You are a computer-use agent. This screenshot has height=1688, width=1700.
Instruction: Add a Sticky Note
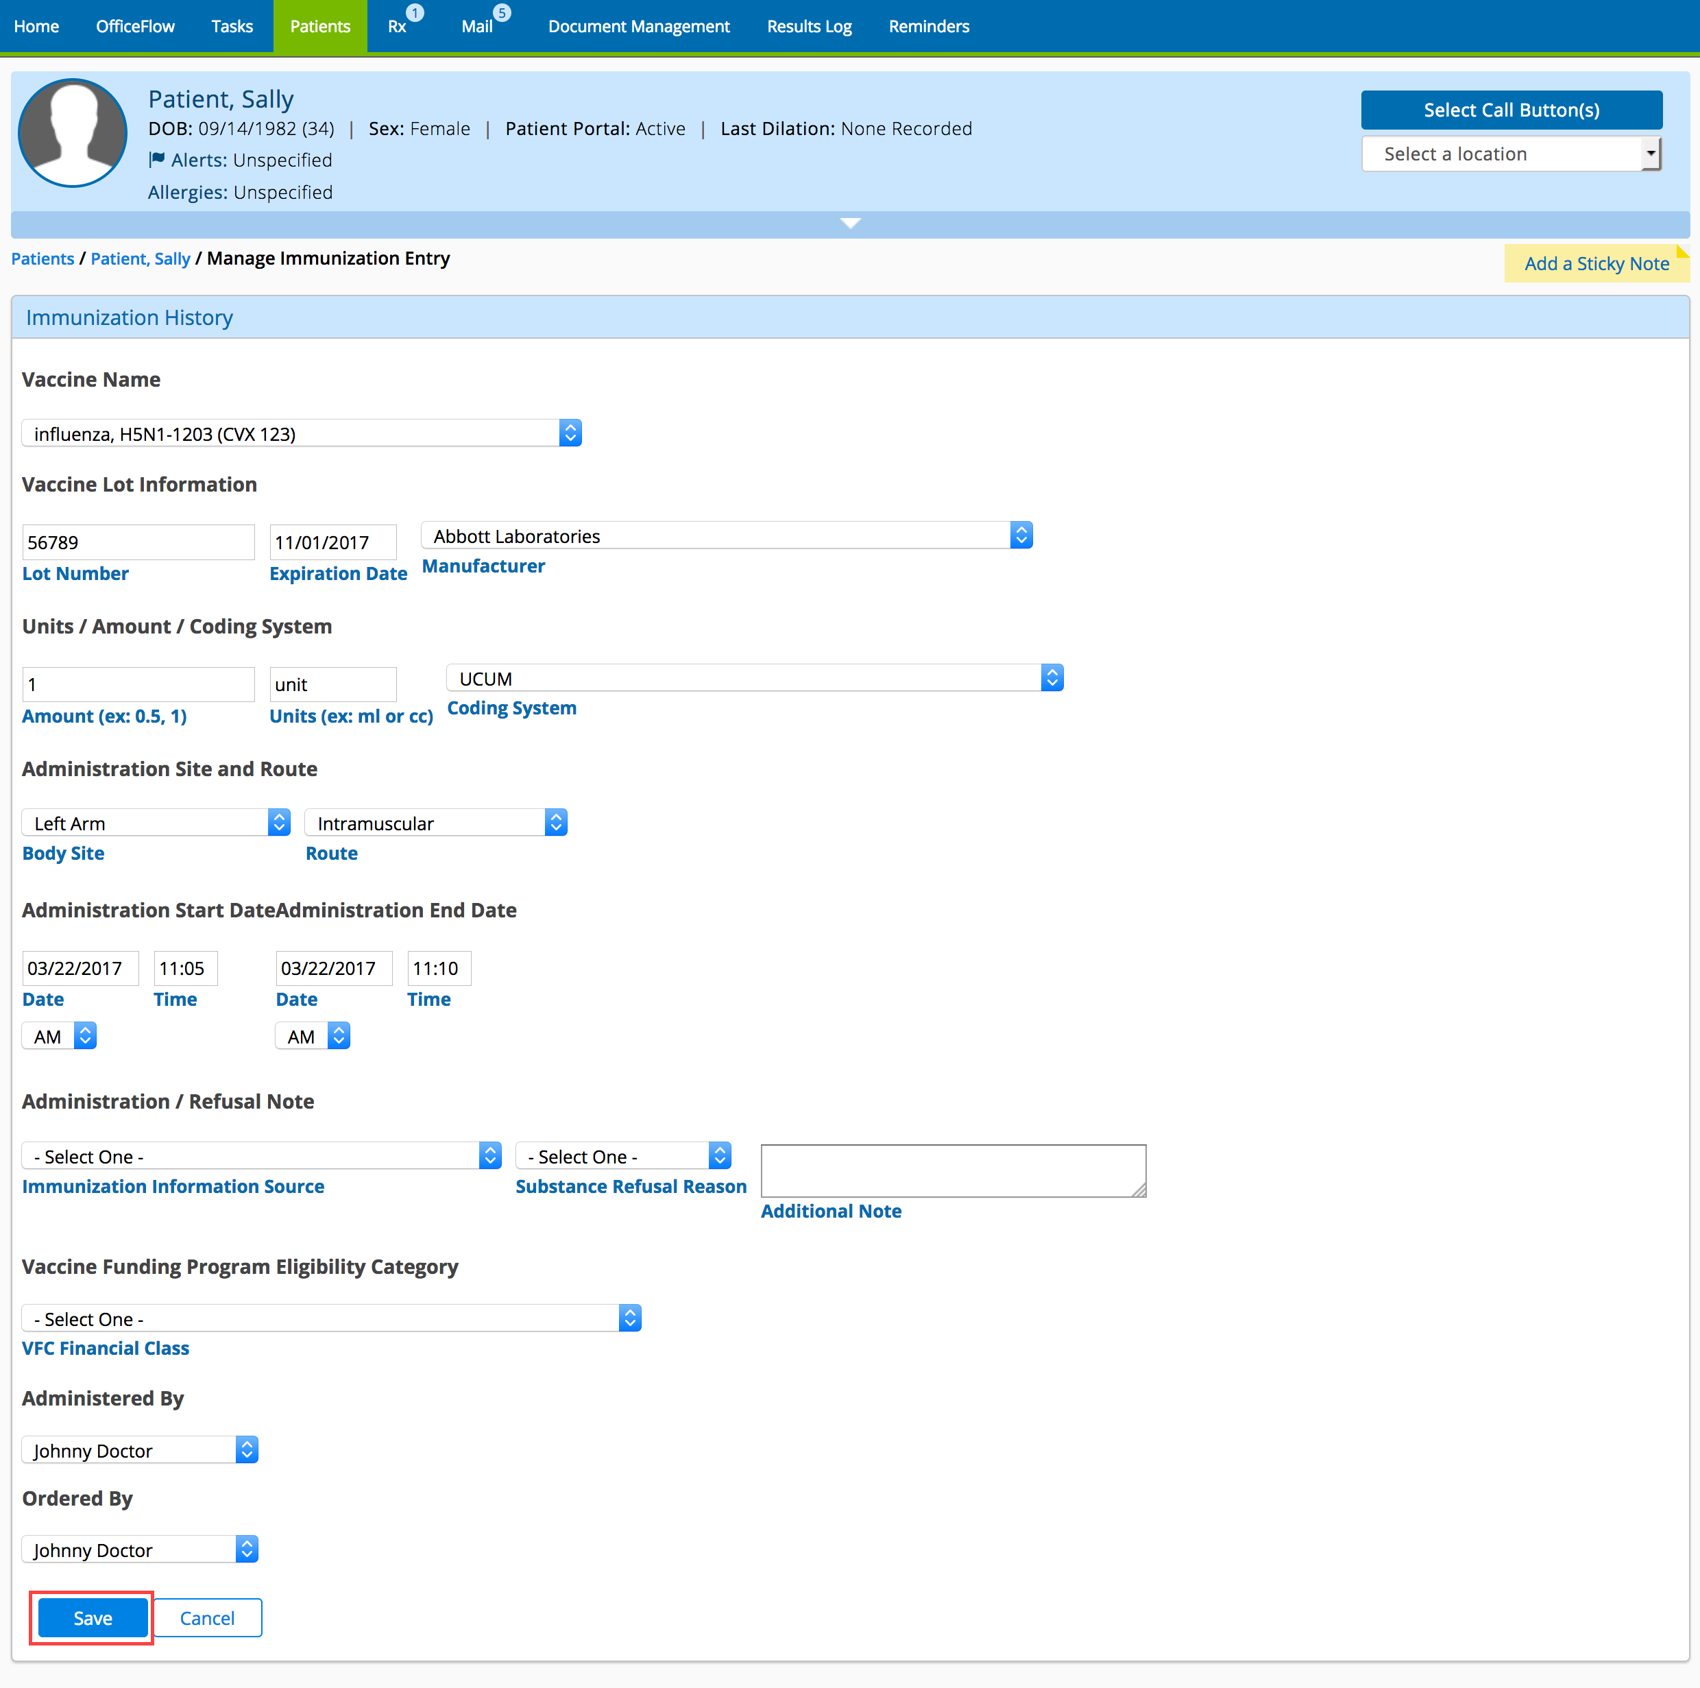point(1595,263)
